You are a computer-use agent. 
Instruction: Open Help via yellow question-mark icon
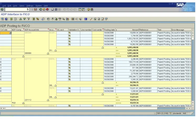click(x=88, y=9)
